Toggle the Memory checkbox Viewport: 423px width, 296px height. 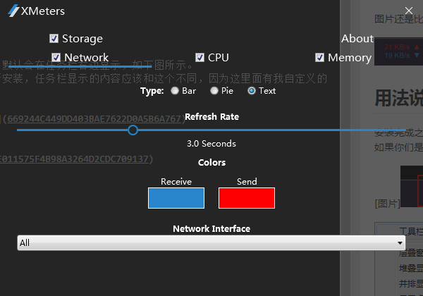click(320, 57)
